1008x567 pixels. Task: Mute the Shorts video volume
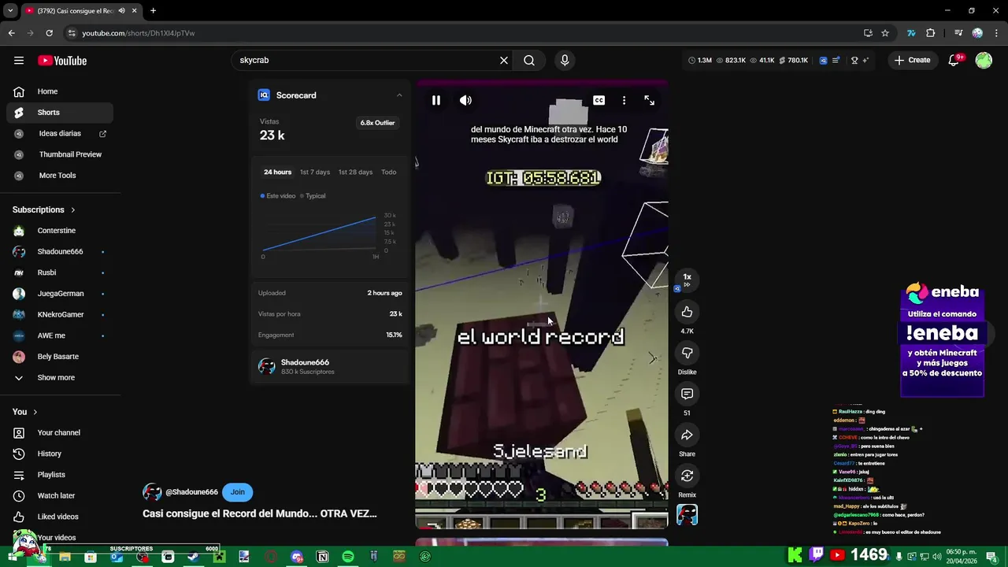[x=465, y=100]
